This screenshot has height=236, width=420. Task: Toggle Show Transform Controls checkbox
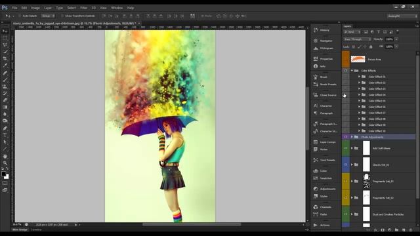coord(62,16)
